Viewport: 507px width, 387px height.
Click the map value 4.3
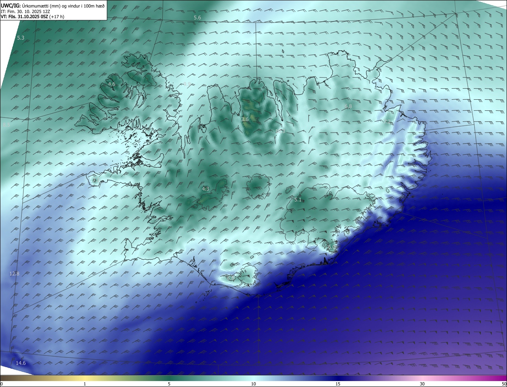point(205,189)
